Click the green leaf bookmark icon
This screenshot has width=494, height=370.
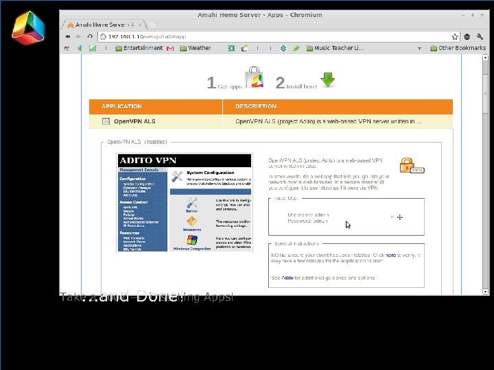pyautogui.click(x=296, y=48)
